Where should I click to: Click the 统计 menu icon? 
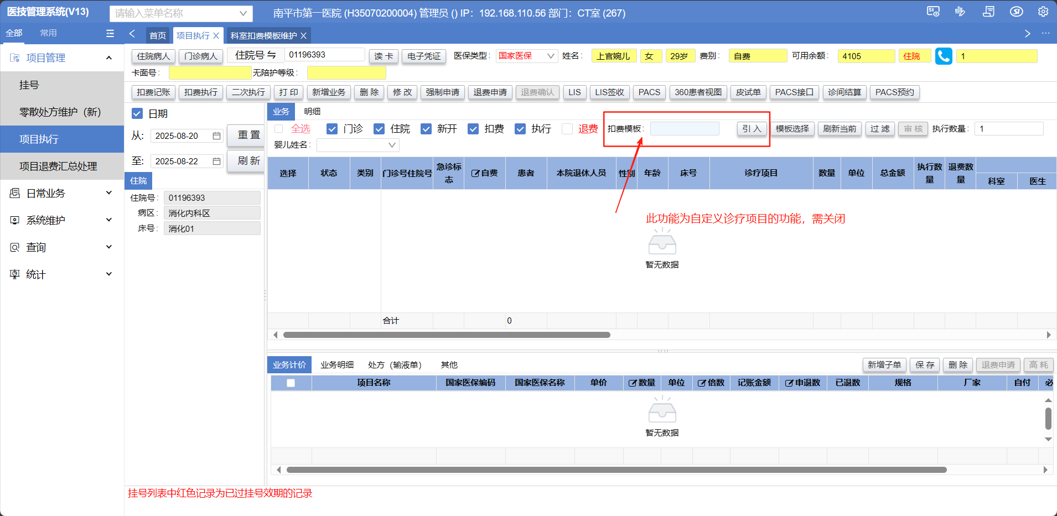pos(15,274)
